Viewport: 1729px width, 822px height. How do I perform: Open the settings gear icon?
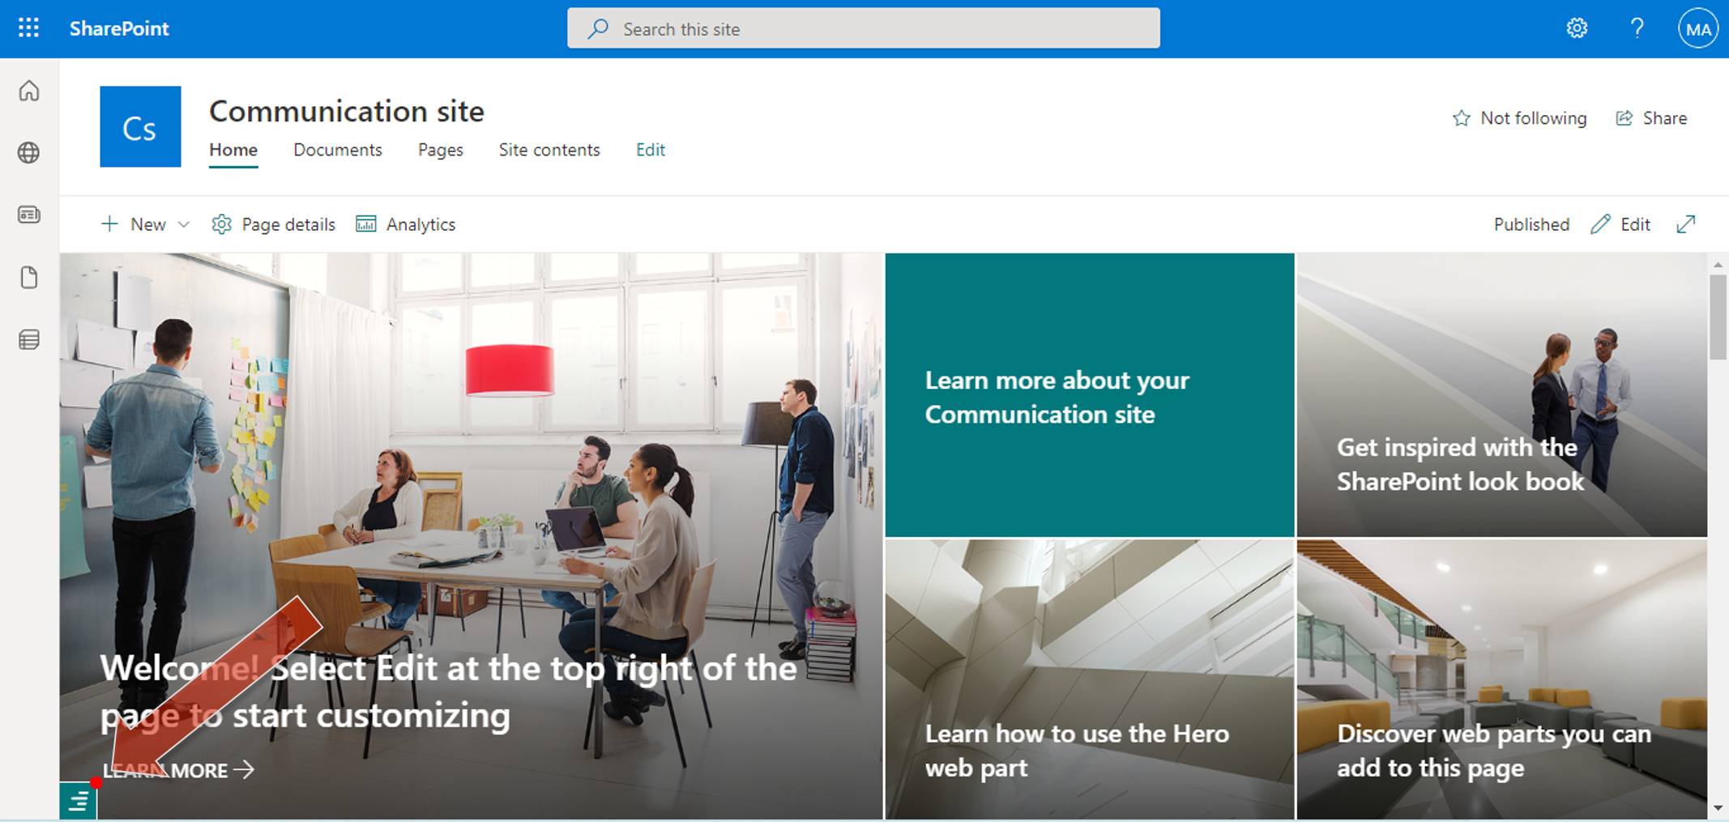1576,28
